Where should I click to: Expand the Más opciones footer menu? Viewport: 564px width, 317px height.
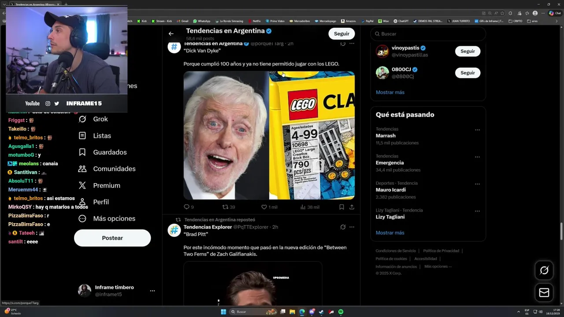[438, 266]
